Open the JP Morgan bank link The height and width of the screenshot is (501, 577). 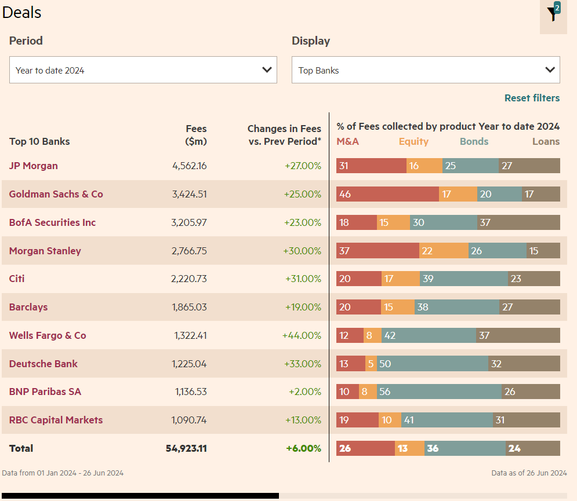click(x=34, y=166)
